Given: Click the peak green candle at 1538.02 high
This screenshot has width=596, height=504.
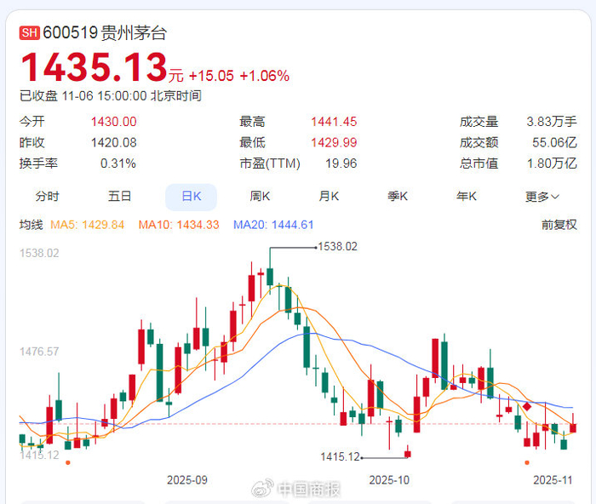Looking at the screenshot, I should (270, 277).
